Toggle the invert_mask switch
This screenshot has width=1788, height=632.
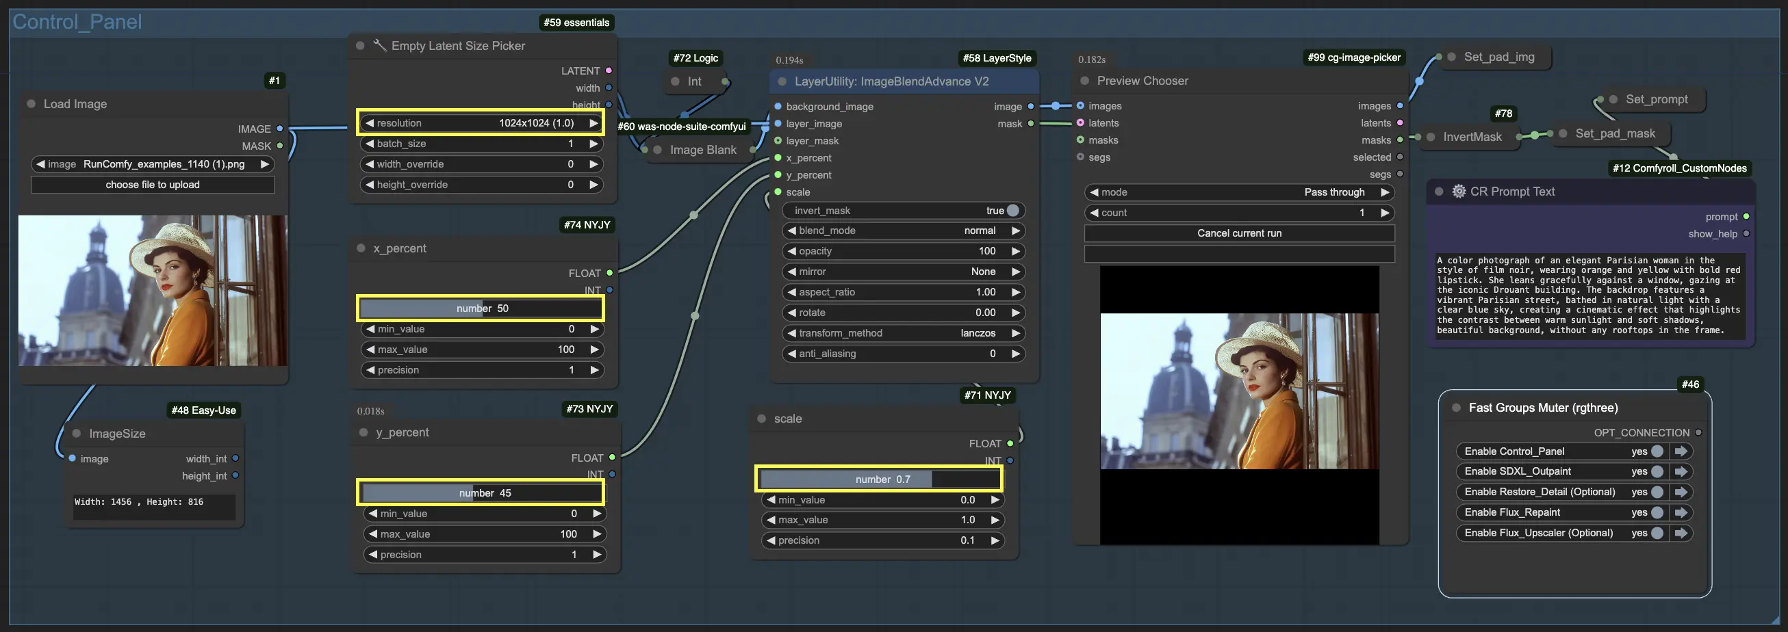coord(1012,211)
